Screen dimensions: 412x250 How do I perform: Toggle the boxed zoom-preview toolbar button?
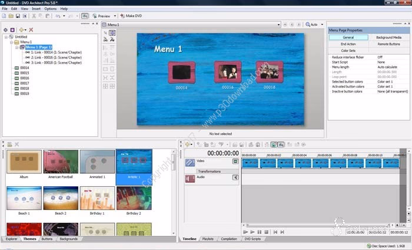point(85,16)
